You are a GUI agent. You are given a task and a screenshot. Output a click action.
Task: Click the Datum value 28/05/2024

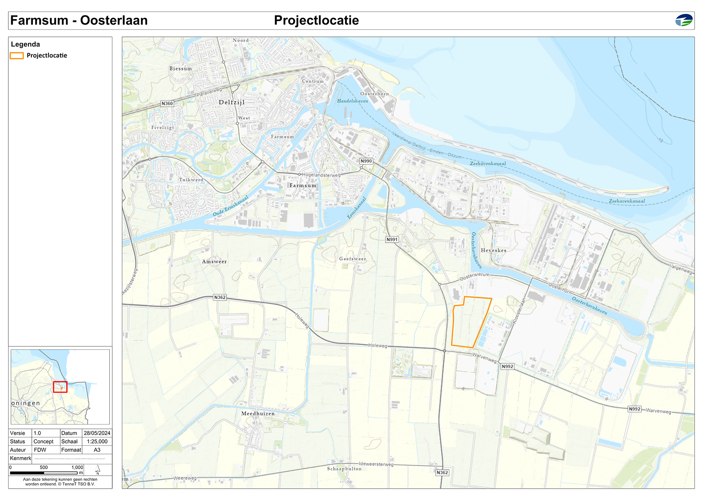pyautogui.click(x=97, y=433)
